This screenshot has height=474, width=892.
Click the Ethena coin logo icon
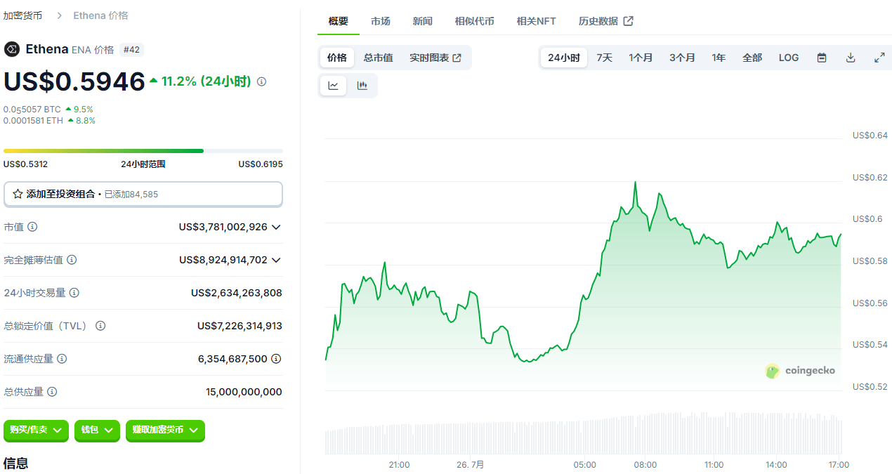click(x=11, y=49)
